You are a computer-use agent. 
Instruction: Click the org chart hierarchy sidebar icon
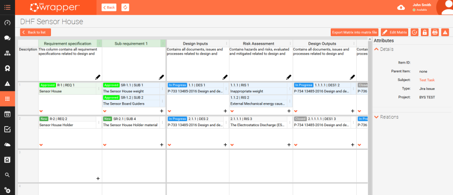coord(7,53)
